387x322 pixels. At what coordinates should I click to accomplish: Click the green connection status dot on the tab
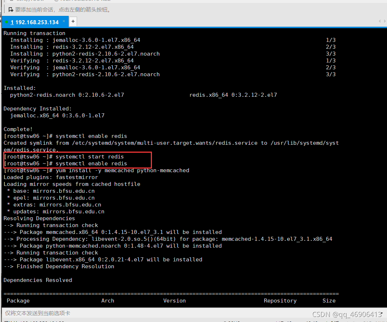(x=7, y=22)
